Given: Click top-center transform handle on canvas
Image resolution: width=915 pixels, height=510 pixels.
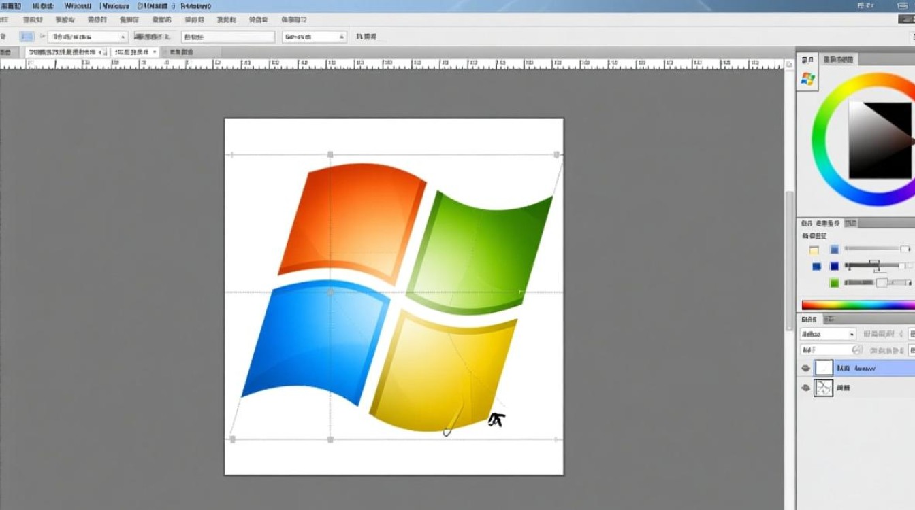Looking at the screenshot, I should click(331, 155).
